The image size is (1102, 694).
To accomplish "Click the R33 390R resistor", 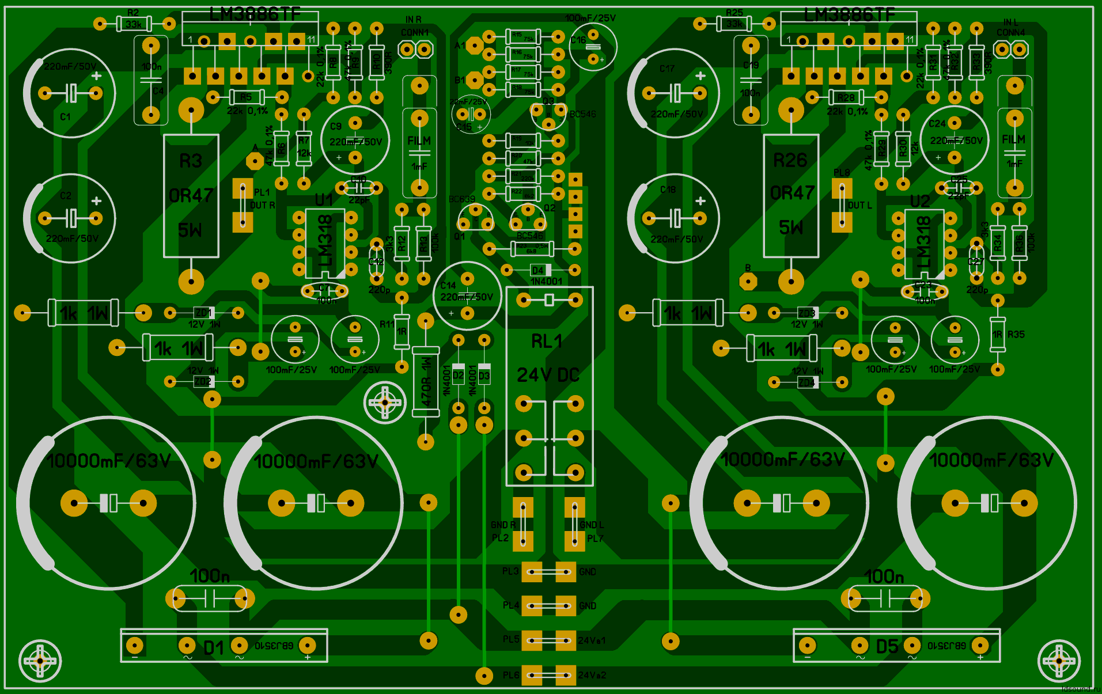I will pos(976,63).
